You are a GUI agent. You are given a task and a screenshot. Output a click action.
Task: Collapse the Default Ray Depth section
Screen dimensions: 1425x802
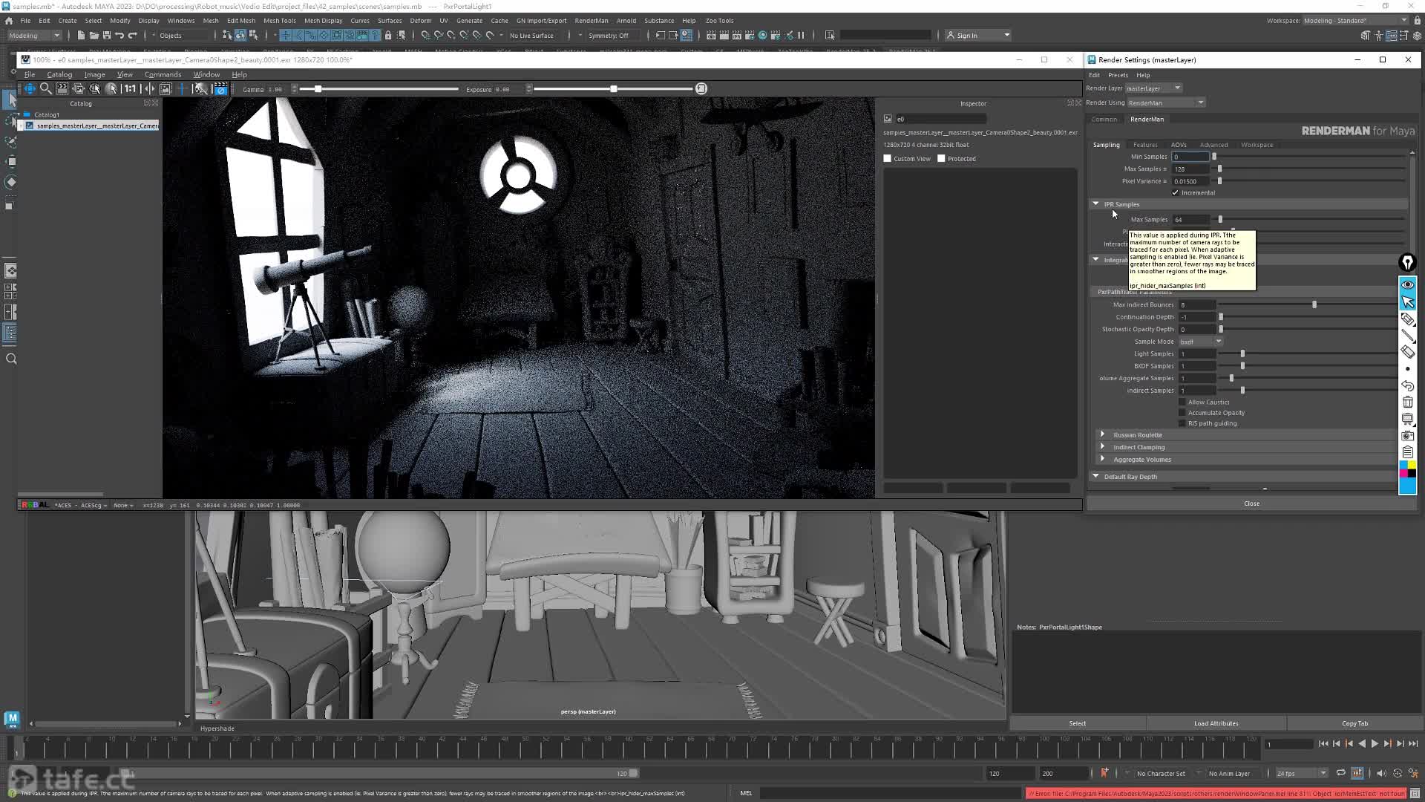point(1095,476)
